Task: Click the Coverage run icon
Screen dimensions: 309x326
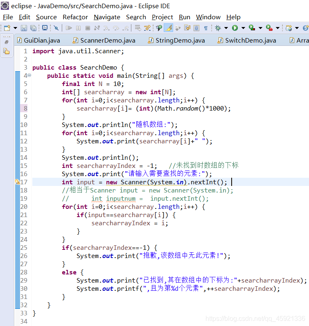Action: [x=252, y=28]
